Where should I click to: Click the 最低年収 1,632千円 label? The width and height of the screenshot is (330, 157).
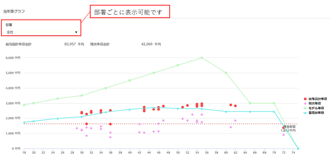pyautogui.click(x=288, y=129)
